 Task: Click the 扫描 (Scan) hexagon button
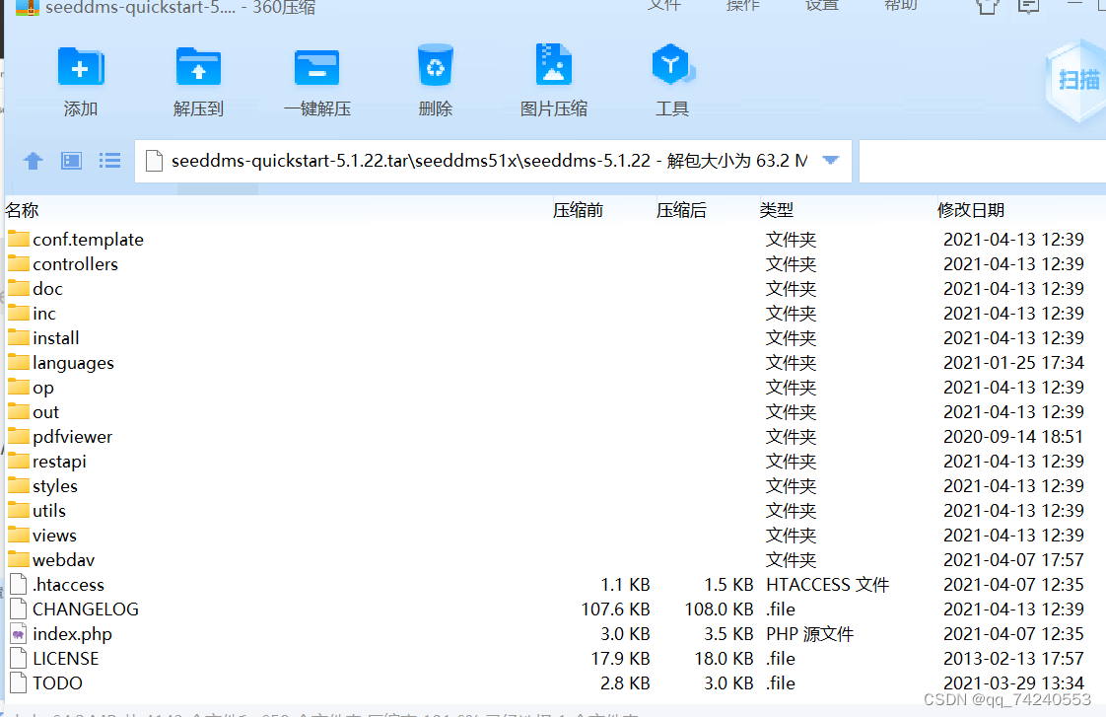click(x=1078, y=80)
